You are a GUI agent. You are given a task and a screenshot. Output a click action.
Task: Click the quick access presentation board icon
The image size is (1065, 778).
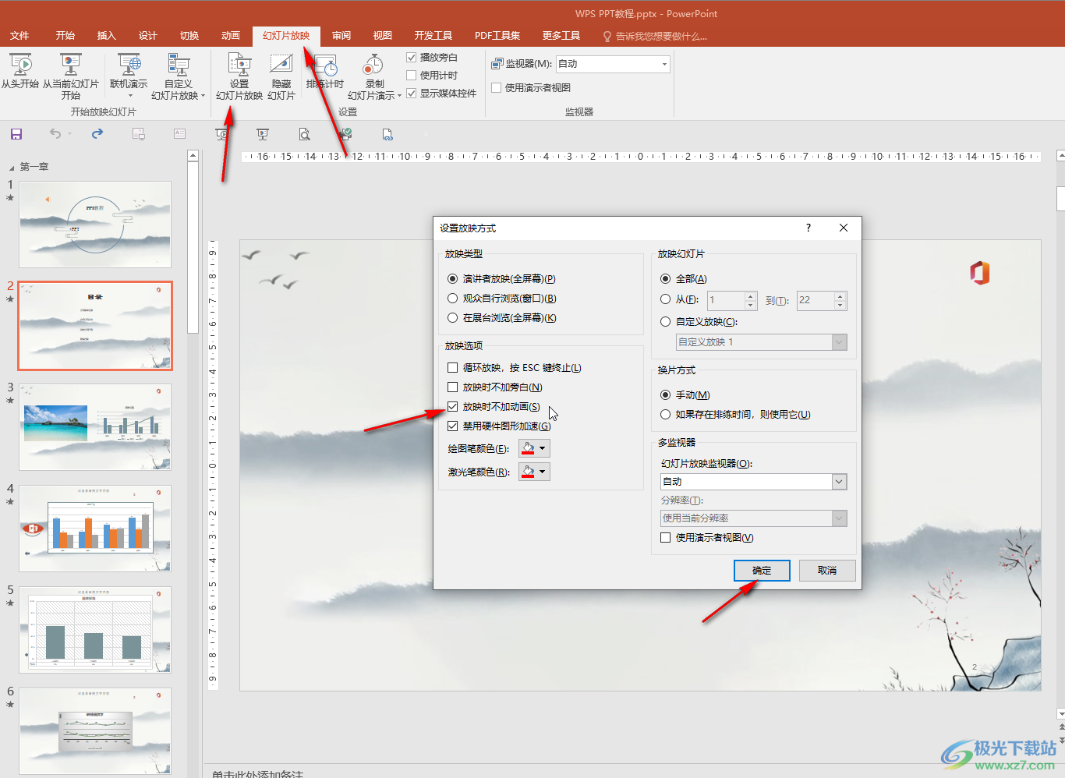point(263,134)
